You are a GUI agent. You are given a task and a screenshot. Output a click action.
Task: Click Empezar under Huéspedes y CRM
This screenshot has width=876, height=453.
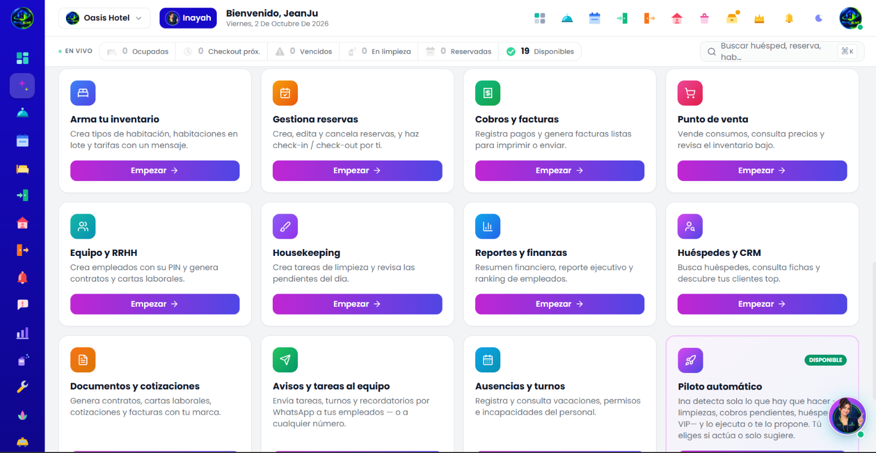762,304
